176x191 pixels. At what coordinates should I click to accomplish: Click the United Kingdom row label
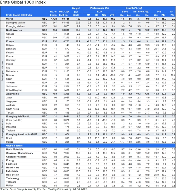14,90
